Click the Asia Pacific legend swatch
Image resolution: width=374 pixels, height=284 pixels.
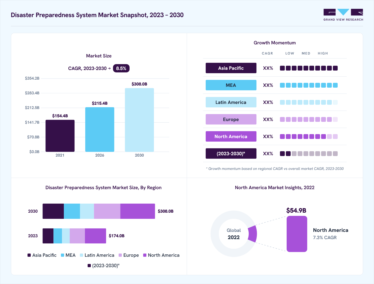(x=29, y=255)
